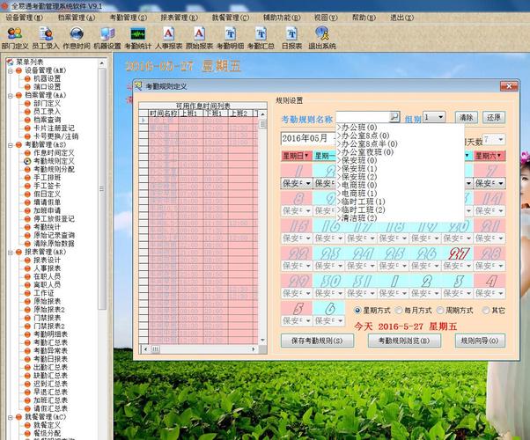Open the 考勤汇总 toolbar icon
530x440 pixels.
pos(261,38)
